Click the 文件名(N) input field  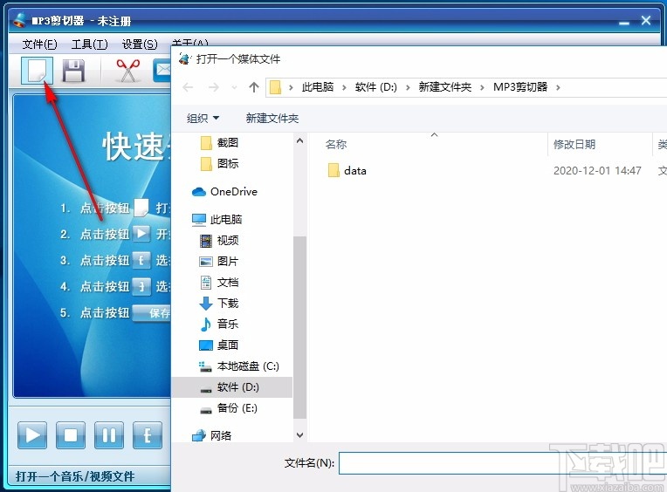[x=503, y=463]
